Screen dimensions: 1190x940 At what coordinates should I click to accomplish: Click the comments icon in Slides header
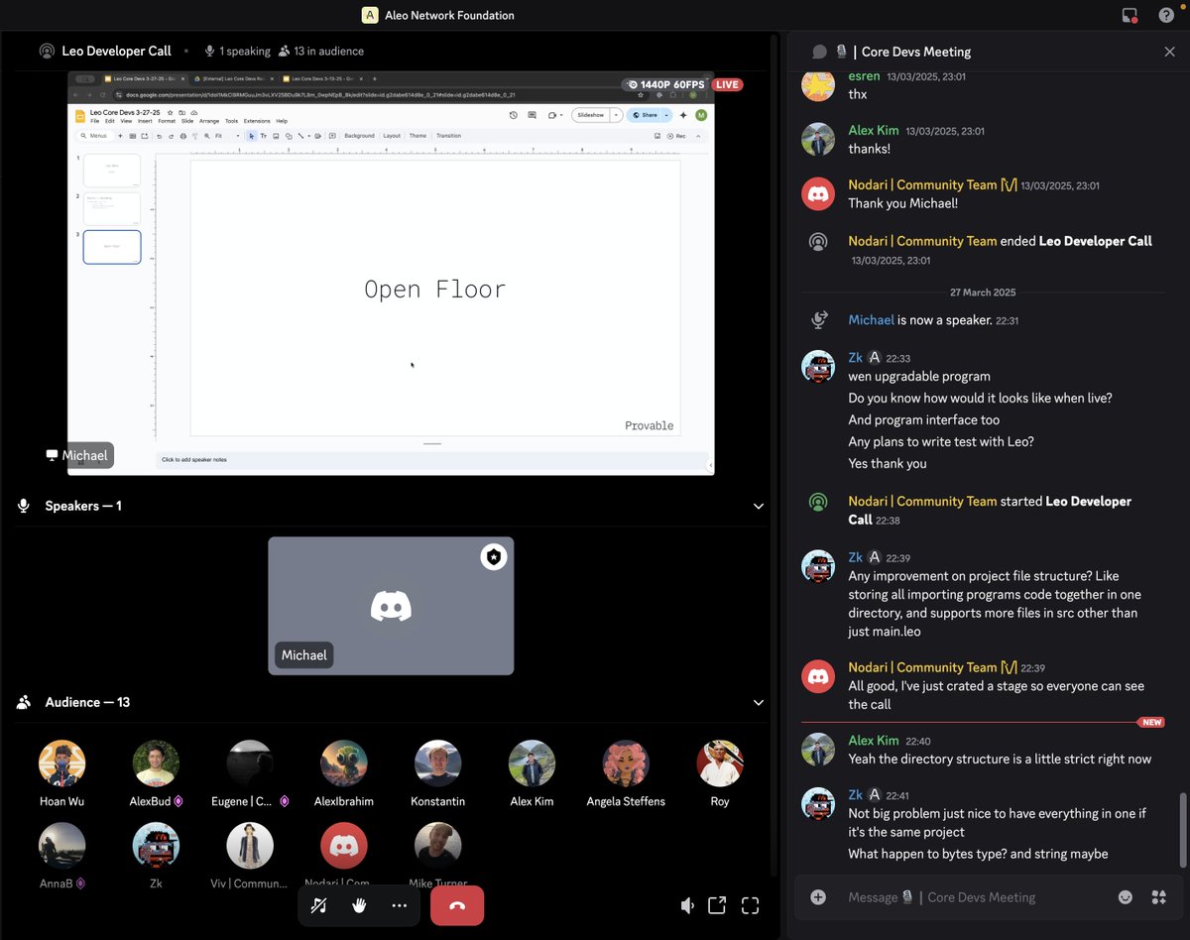click(x=533, y=115)
